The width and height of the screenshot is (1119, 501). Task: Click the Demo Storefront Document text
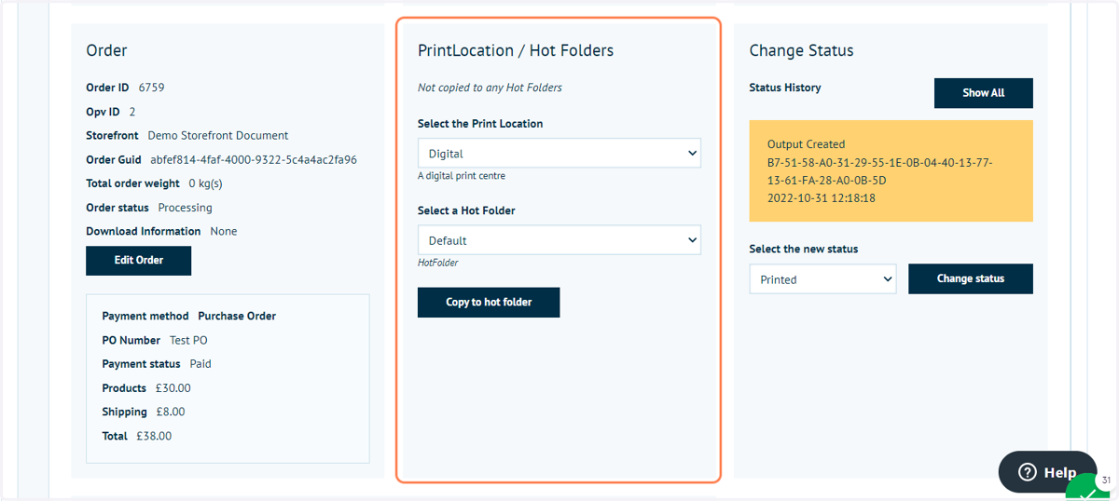pos(218,135)
